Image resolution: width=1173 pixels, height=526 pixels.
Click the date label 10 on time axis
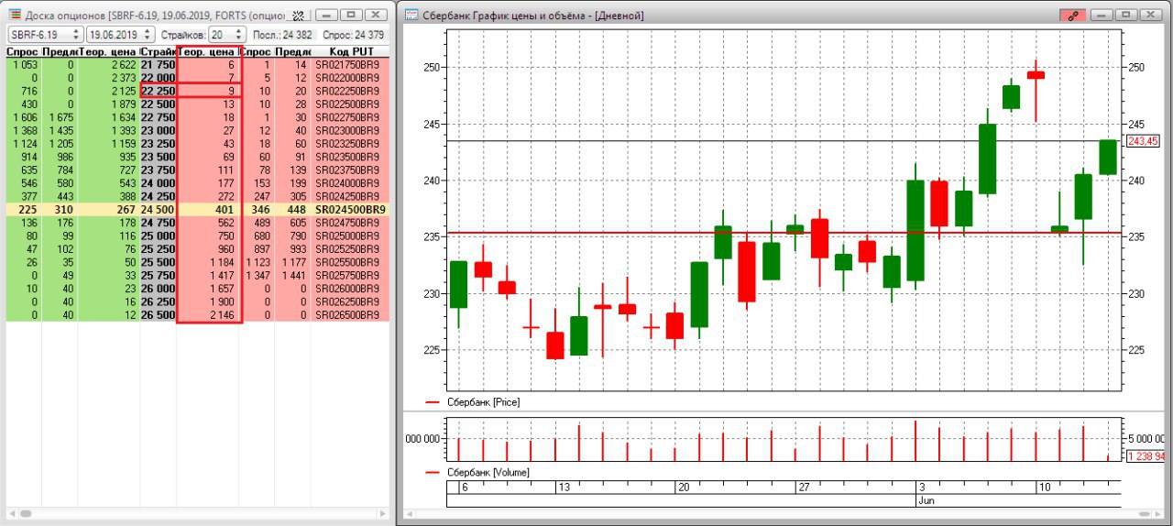tap(1043, 488)
